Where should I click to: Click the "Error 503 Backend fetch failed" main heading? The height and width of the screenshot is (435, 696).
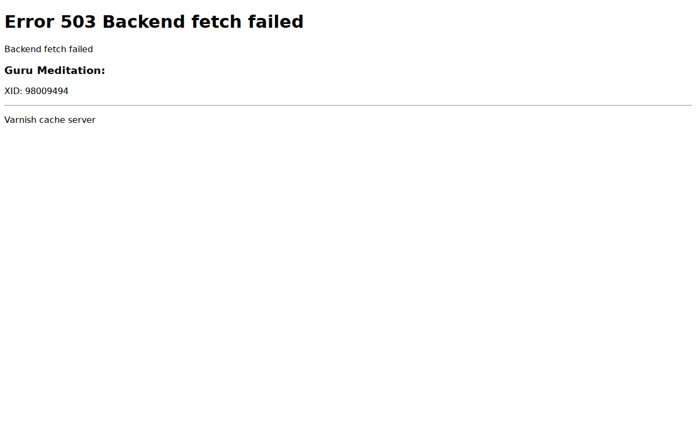[x=154, y=22]
